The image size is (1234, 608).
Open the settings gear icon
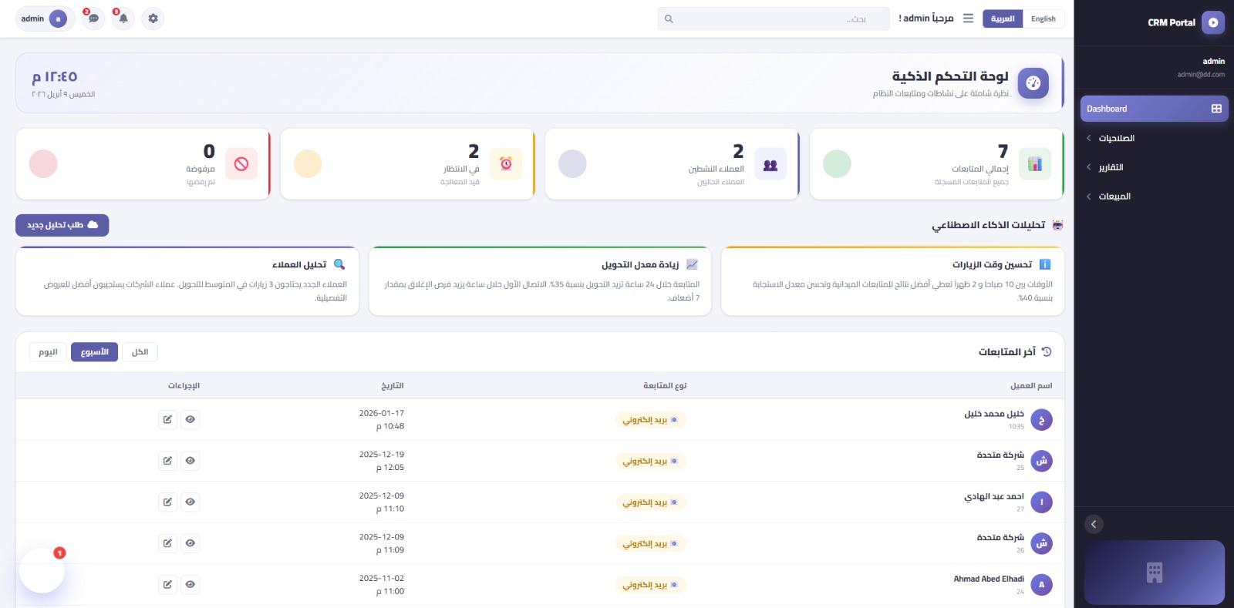tap(153, 18)
